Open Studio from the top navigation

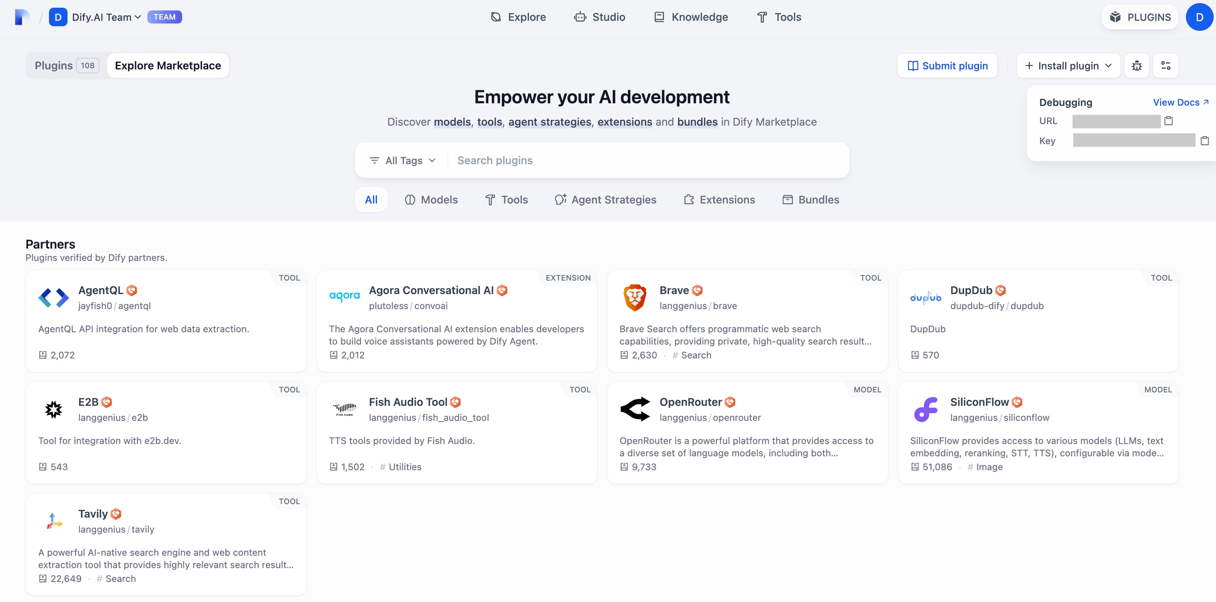tap(600, 17)
